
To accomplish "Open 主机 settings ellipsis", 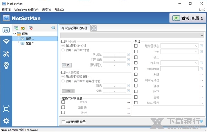I will pyautogui.click(x=201, y=98).
